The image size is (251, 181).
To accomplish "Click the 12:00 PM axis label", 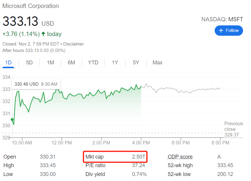I will [62, 143].
